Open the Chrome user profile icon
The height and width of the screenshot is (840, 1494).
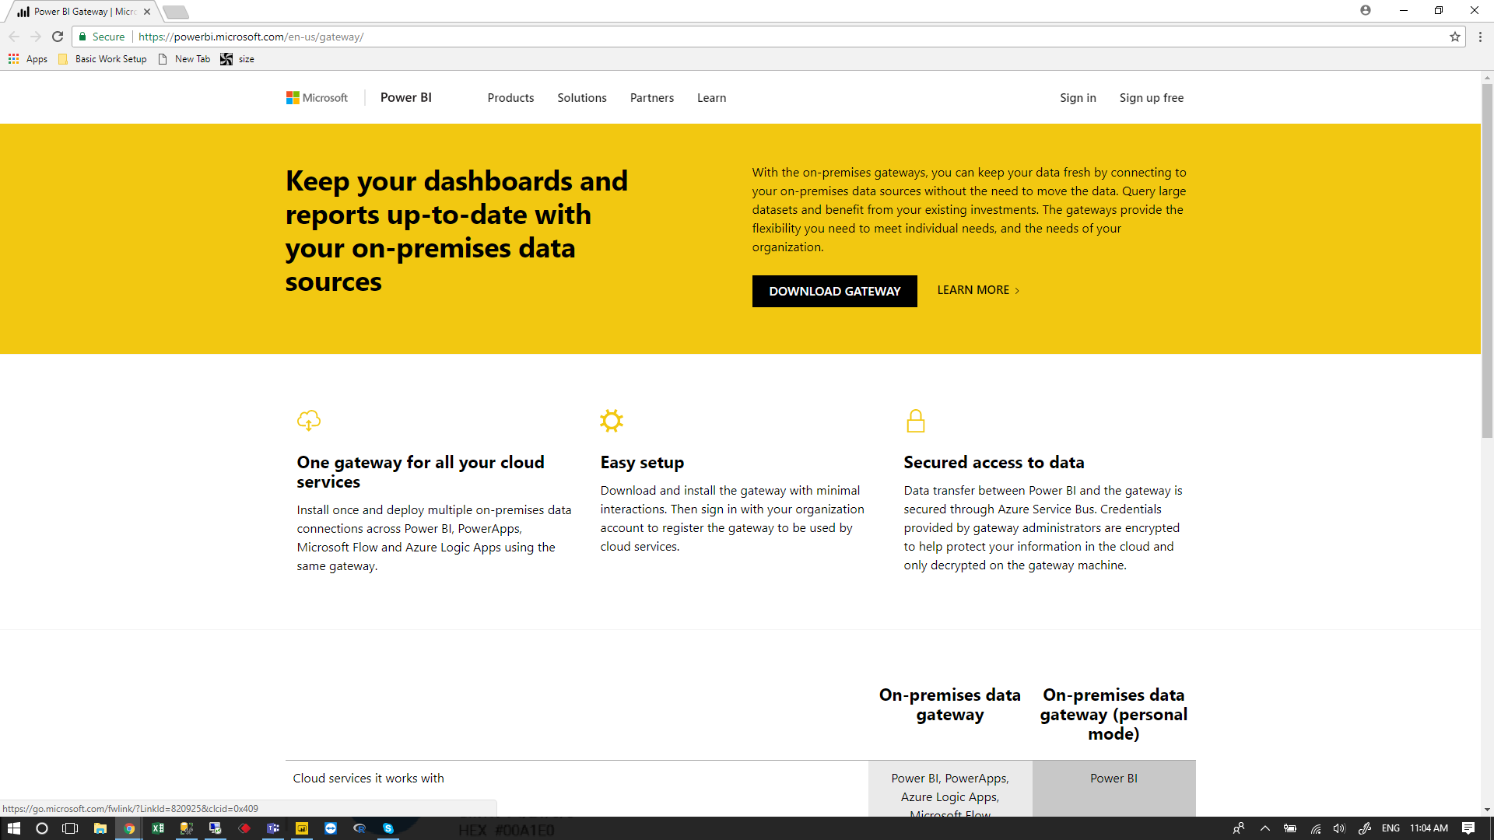(x=1366, y=10)
